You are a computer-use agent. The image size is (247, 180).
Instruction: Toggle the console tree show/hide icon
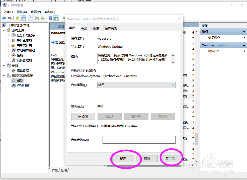tap(23, 18)
